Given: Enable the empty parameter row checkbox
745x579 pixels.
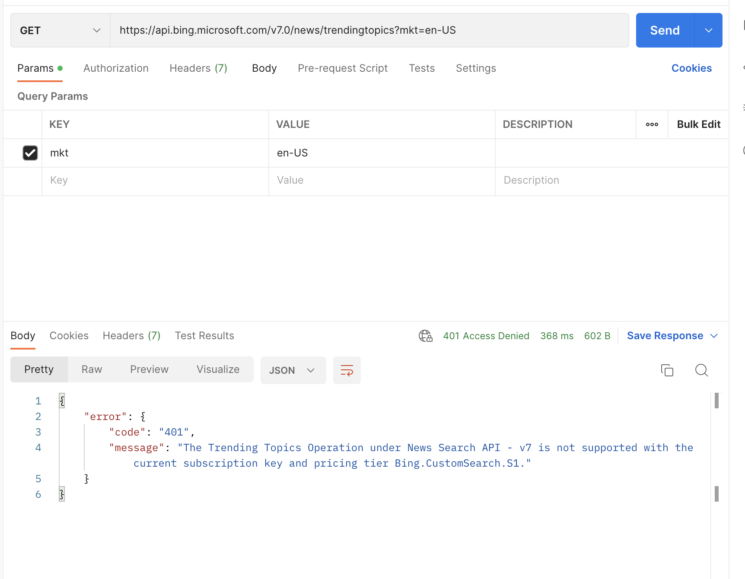Looking at the screenshot, I should pyautogui.click(x=30, y=181).
